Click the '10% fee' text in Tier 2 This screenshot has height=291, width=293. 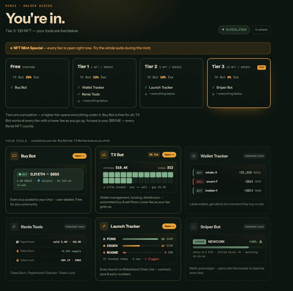click(x=167, y=77)
